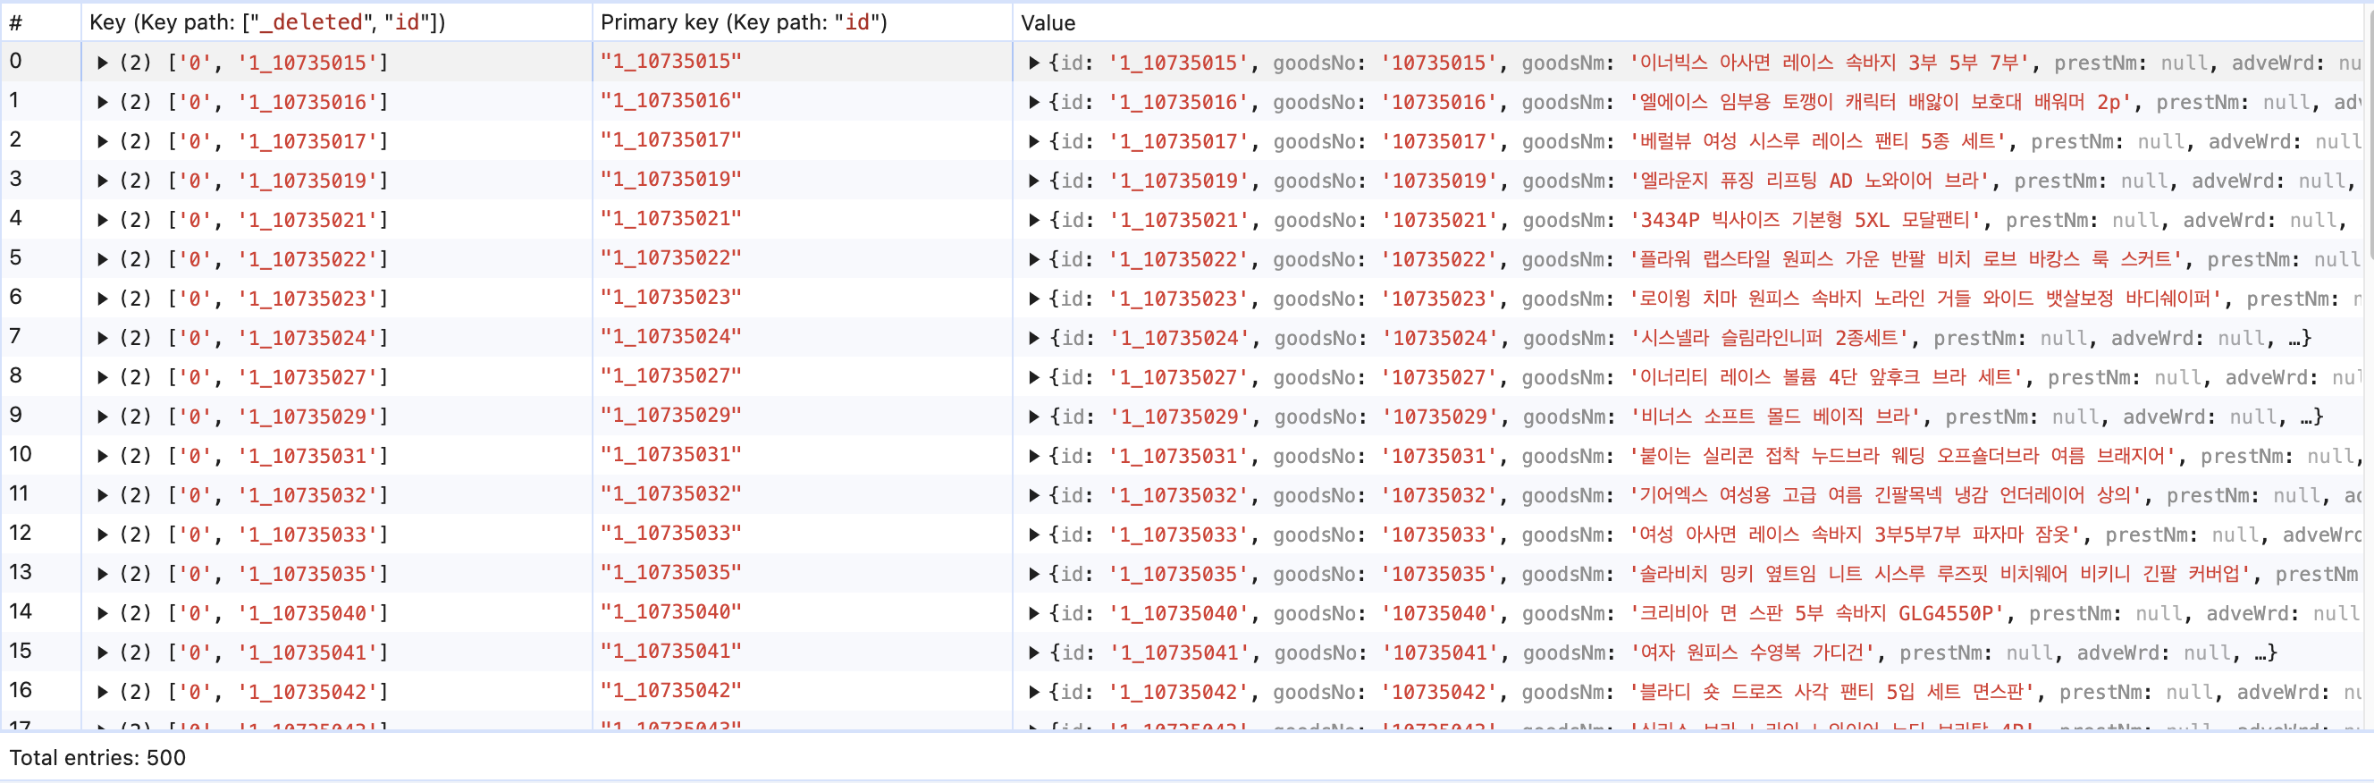The height and width of the screenshot is (783, 2374).
Task: Expand the value object in row 4
Action: pyautogui.click(x=1033, y=220)
